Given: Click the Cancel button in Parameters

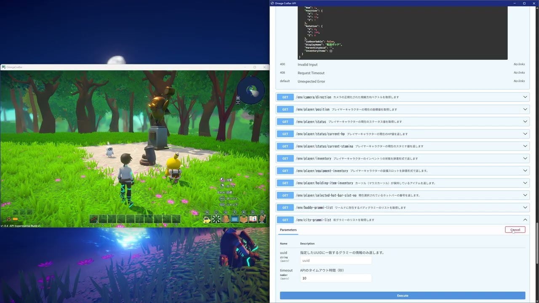Looking at the screenshot, I should point(515,230).
